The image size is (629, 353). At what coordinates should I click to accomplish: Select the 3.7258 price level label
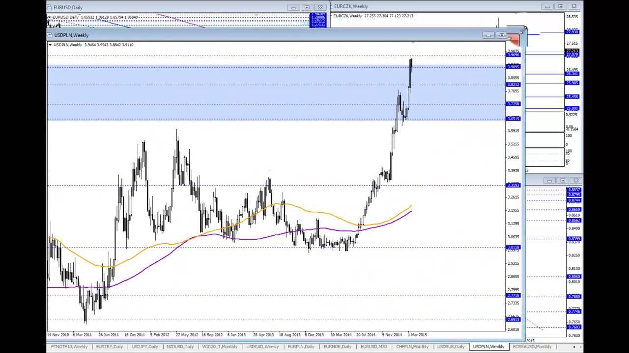pos(513,104)
